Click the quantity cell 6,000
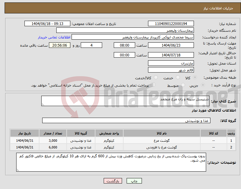 [53, 147]
